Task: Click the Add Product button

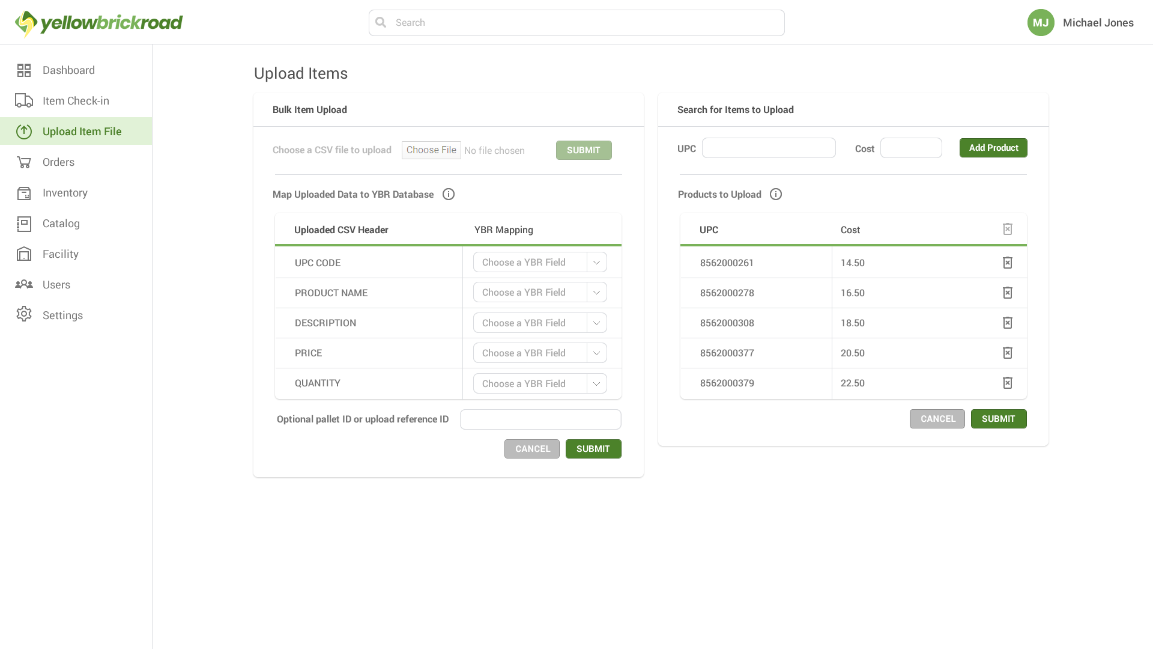Action: (x=993, y=148)
